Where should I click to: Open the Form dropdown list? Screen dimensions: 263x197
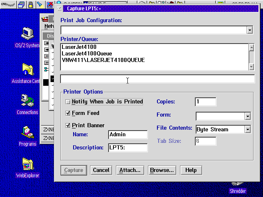[x=247, y=116]
